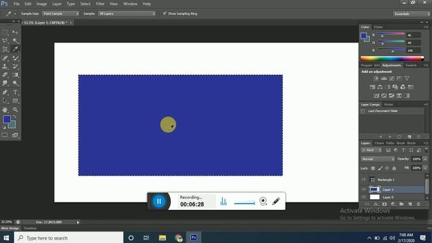Add Photo Filter adjustment
Image resolution: width=432 pixels, height=243 pixels.
click(396, 87)
